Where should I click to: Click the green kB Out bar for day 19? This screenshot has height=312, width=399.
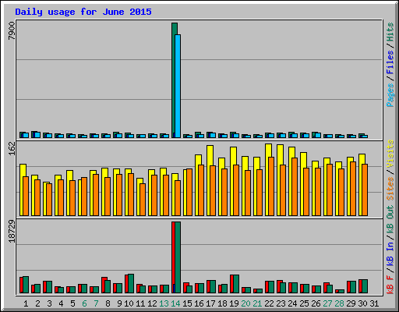coord(236,284)
